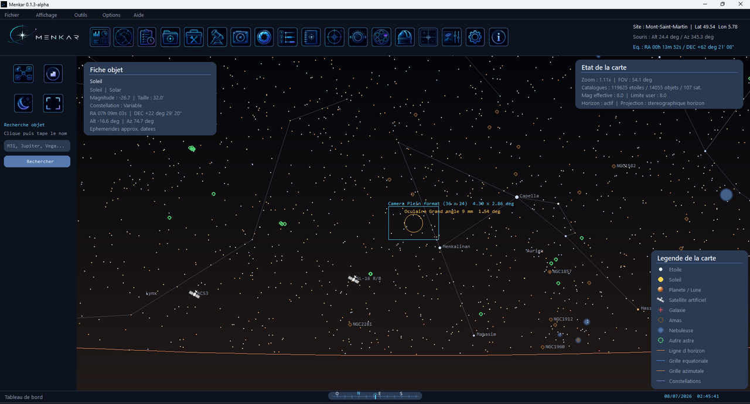Viewport: 750px width, 404px height.
Task: Open the sky map globe icon
Action: click(124, 37)
